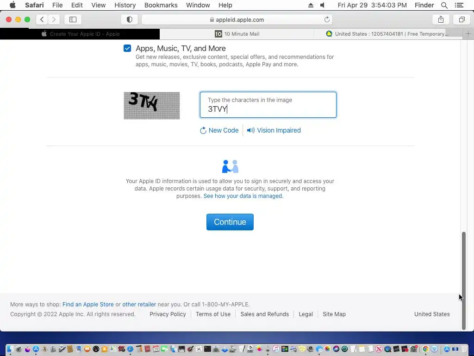The height and width of the screenshot is (356, 474).
Task: Open the Bookmarks menu
Action: [x=161, y=5]
